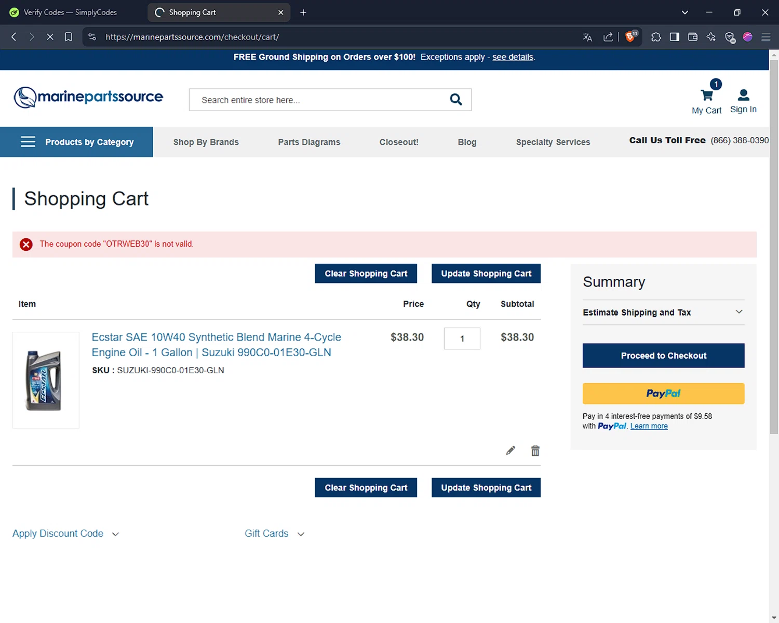Click the search magnifier icon
Viewport: 779px width, 623px height.
(456, 99)
